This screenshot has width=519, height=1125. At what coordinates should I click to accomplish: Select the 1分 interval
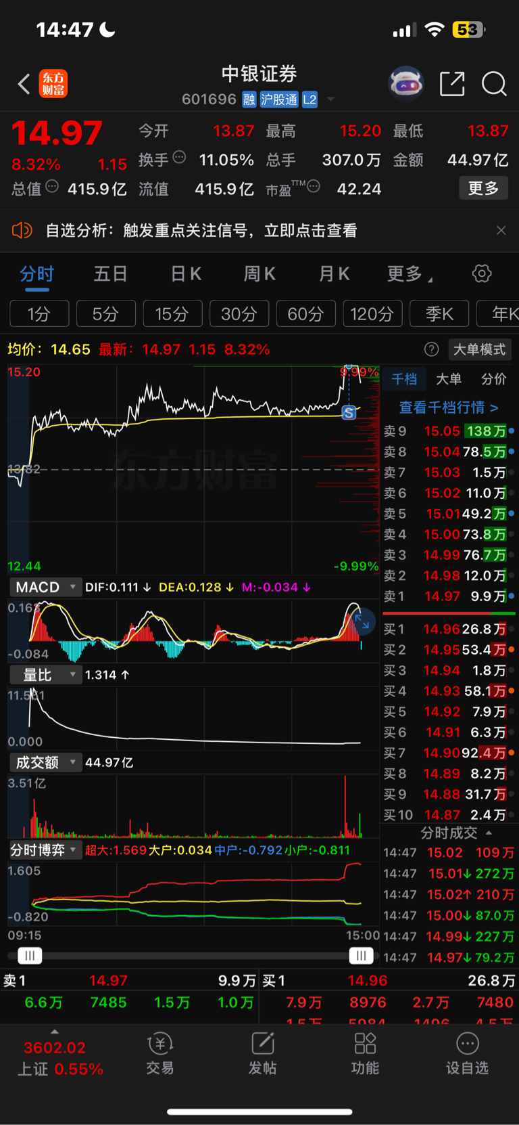(39, 314)
